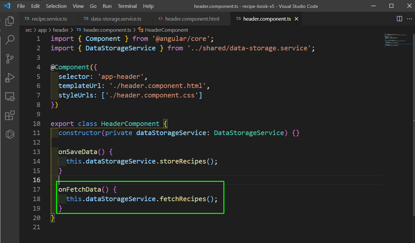Open the Go menu
This screenshot has width=415, height=243.
(x=93, y=6)
